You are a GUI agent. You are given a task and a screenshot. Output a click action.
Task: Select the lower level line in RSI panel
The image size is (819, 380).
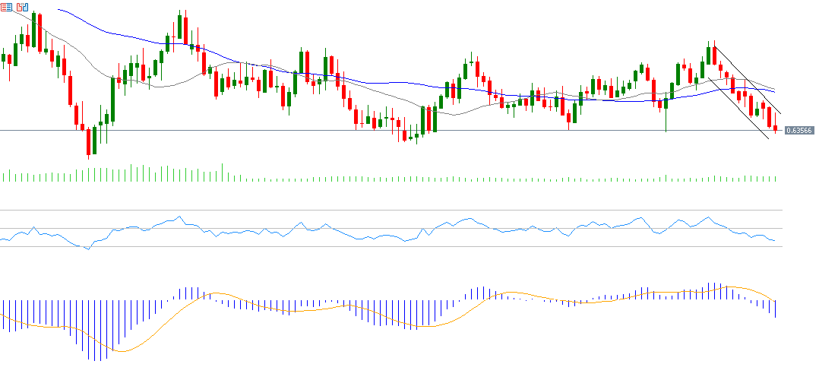[380, 247]
